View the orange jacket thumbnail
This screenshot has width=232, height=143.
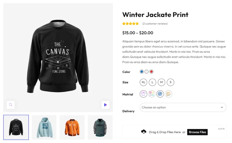coord(72,127)
